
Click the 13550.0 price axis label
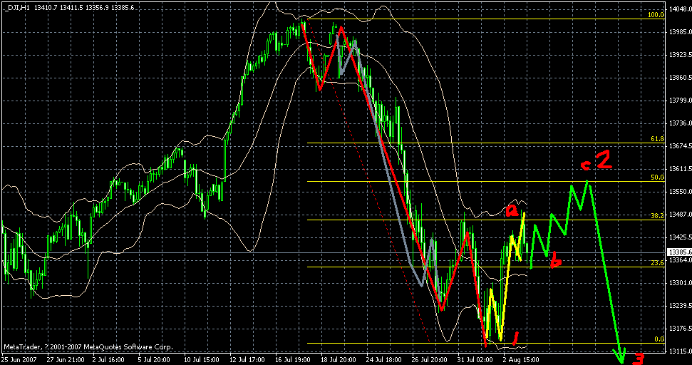pyautogui.click(x=680, y=192)
